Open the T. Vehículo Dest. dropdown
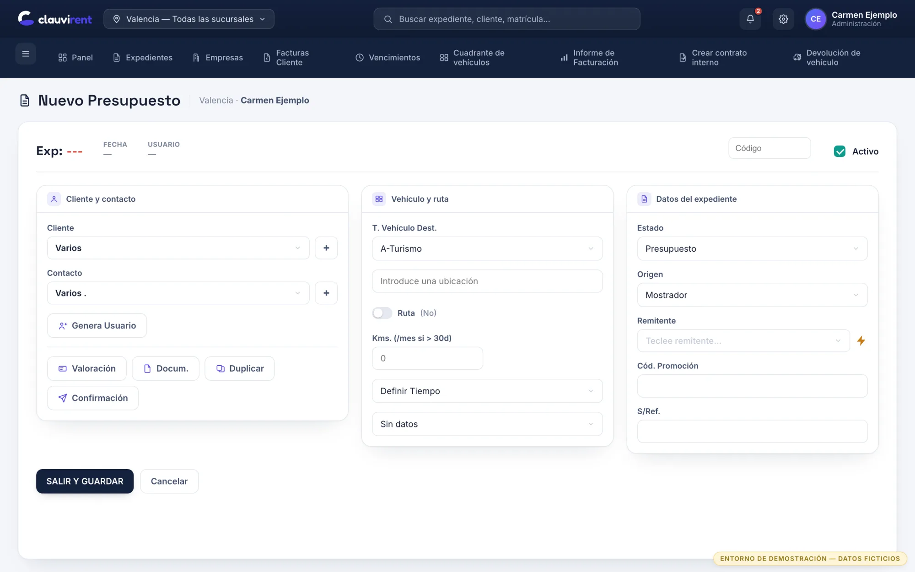 click(x=487, y=248)
